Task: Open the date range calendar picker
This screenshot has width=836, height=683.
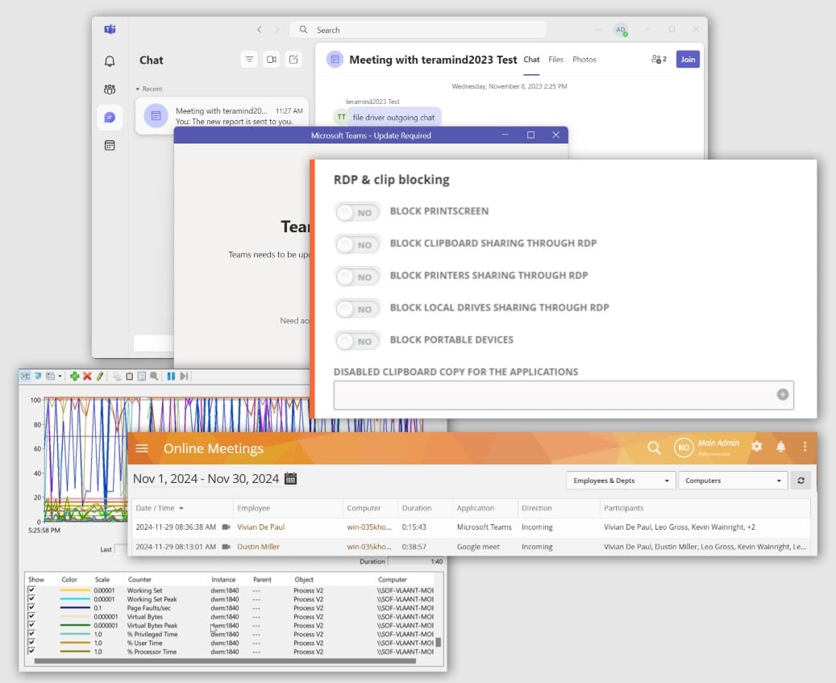Action: 290,478
